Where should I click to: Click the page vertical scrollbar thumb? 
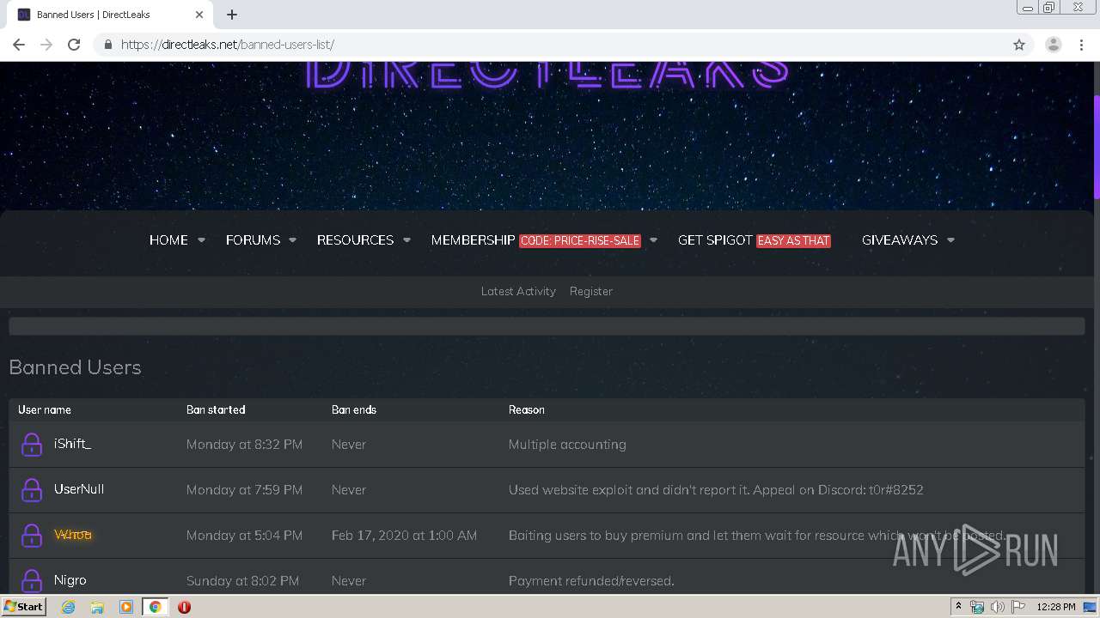(1096, 146)
